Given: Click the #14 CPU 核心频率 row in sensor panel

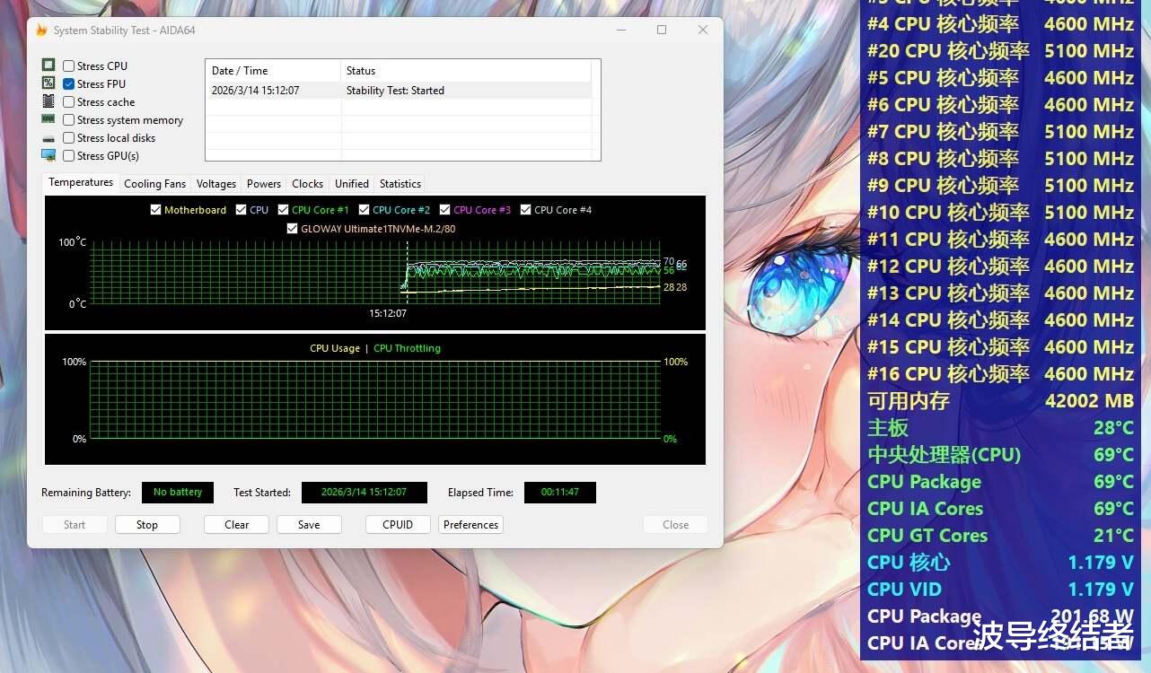Looking at the screenshot, I should pyautogui.click(x=1001, y=320).
